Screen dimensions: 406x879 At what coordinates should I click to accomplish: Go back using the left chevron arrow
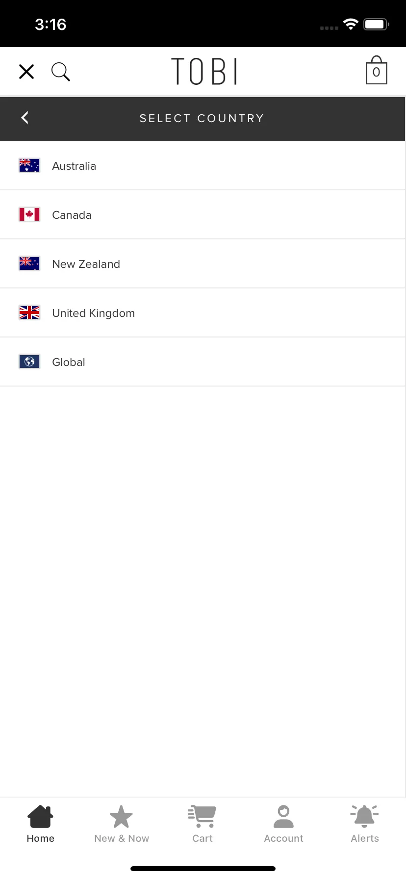coord(25,118)
